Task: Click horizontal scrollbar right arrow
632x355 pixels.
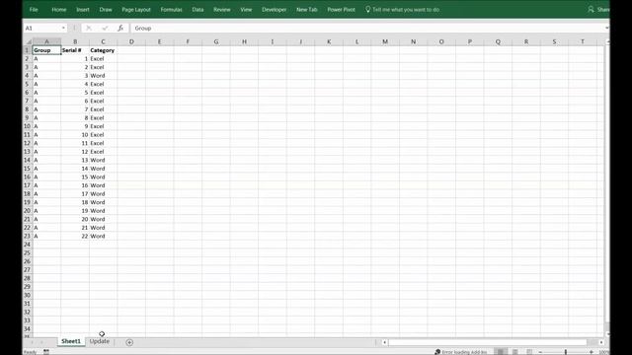Action: (601, 342)
